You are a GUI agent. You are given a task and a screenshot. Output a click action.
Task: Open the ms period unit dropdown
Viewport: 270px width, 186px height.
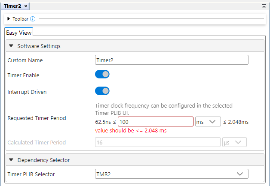[x=208, y=122]
